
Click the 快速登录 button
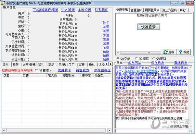[x=149, y=27]
